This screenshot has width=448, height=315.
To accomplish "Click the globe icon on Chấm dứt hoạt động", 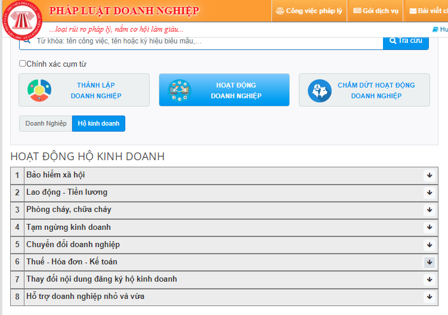I will point(320,91).
